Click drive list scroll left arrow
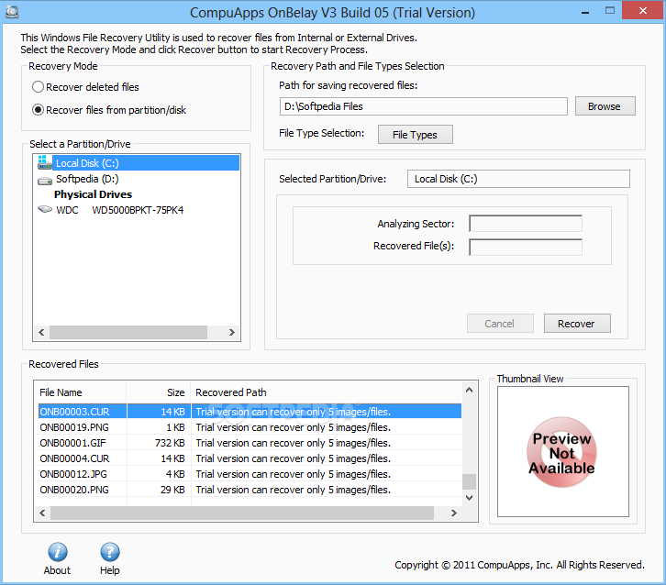This screenshot has width=666, height=585. tap(41, 333)
